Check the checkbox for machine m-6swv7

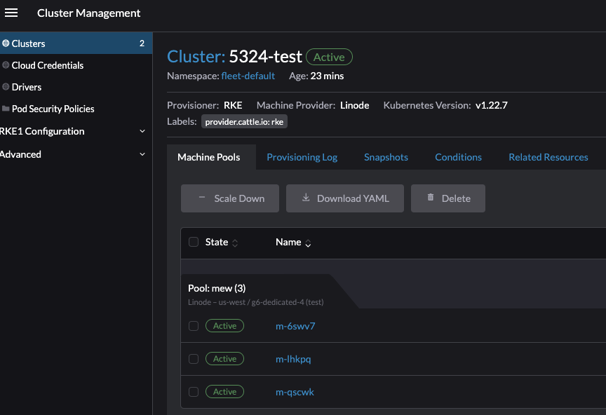[x=194, y=325]
